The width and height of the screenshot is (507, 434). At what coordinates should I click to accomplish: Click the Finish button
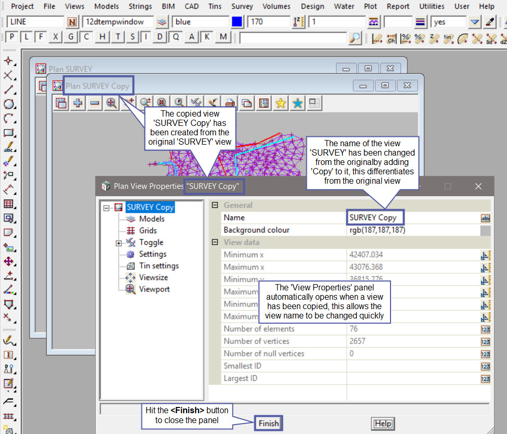[x=269, y=424]
